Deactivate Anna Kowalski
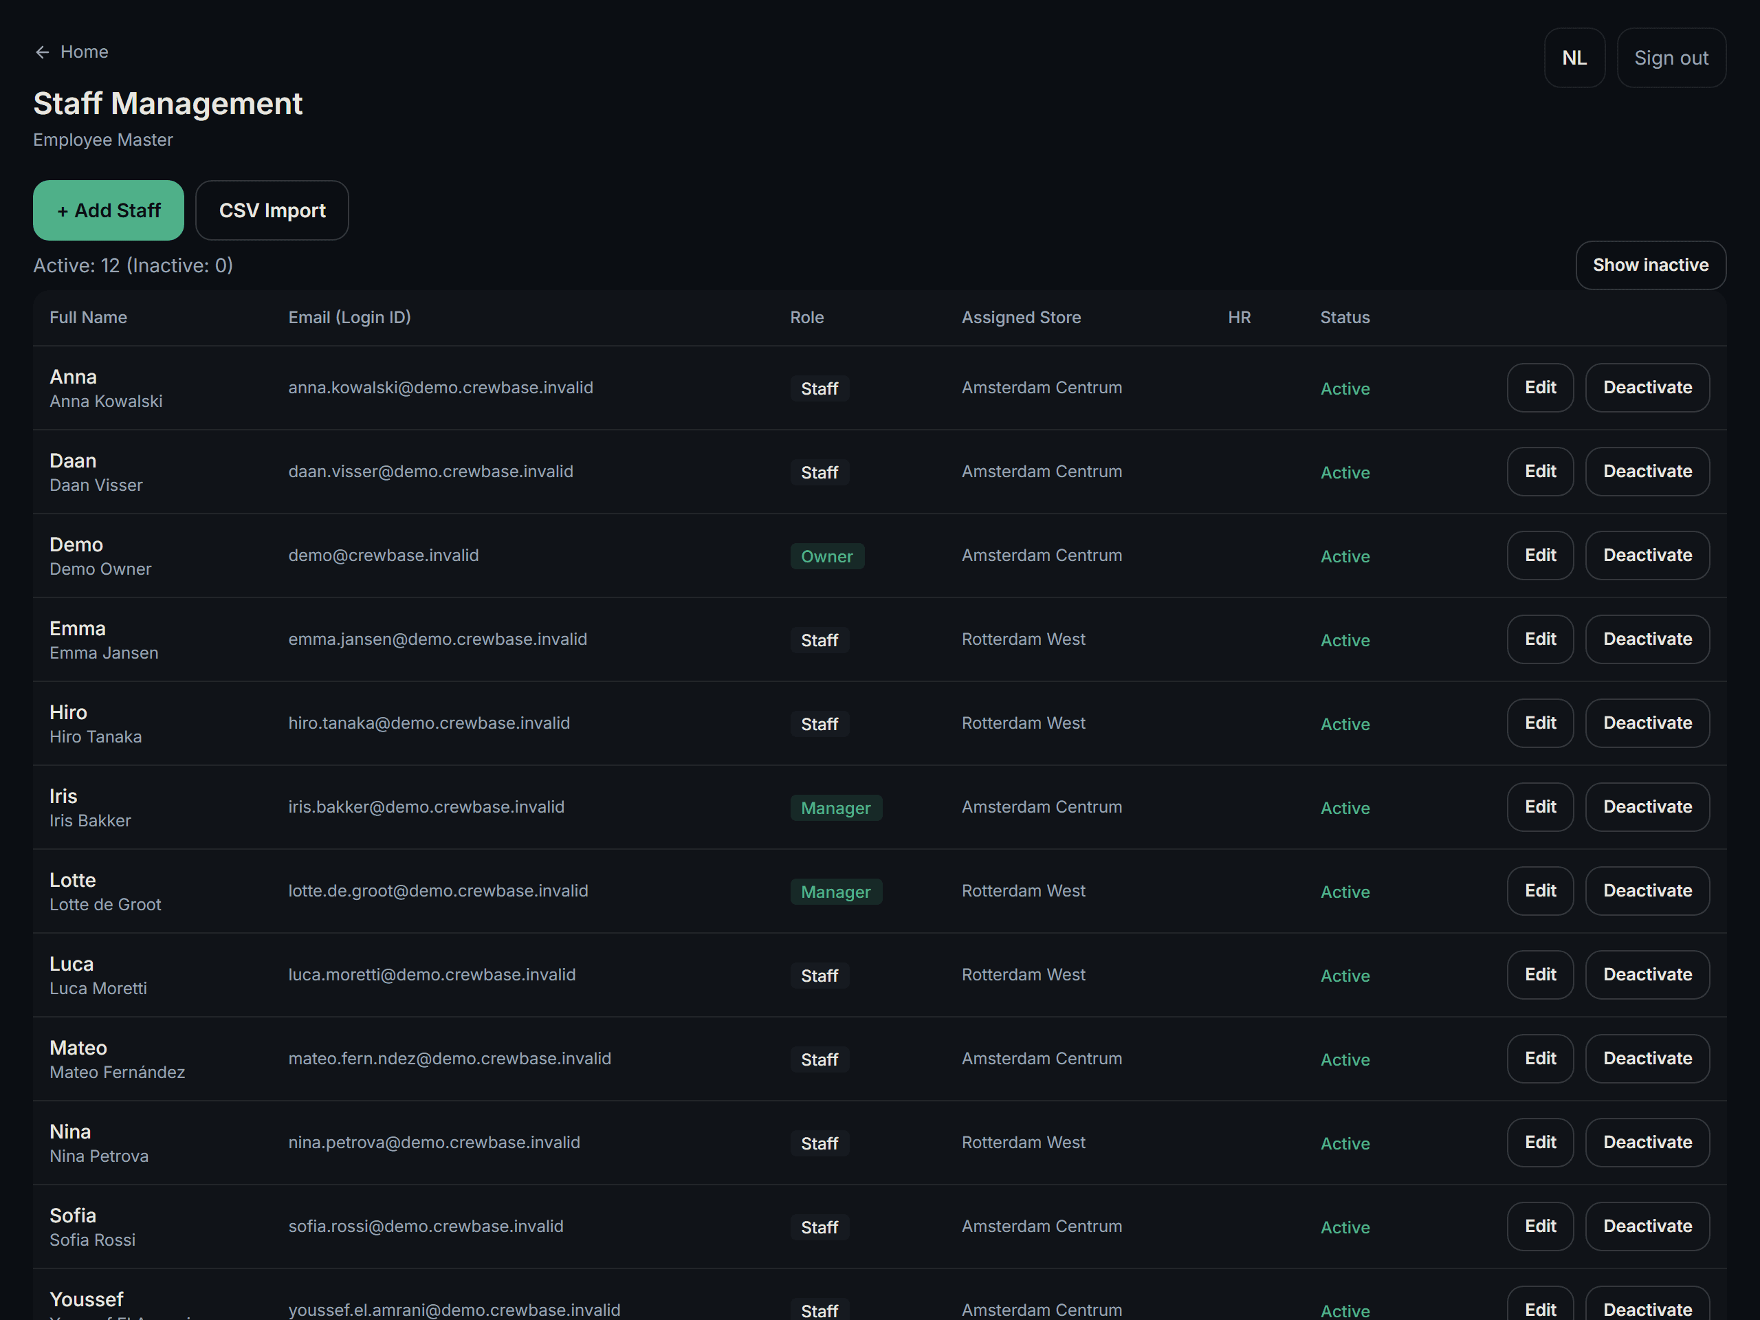This screenshot has height=1320, width=1760. click(1647, 388)
